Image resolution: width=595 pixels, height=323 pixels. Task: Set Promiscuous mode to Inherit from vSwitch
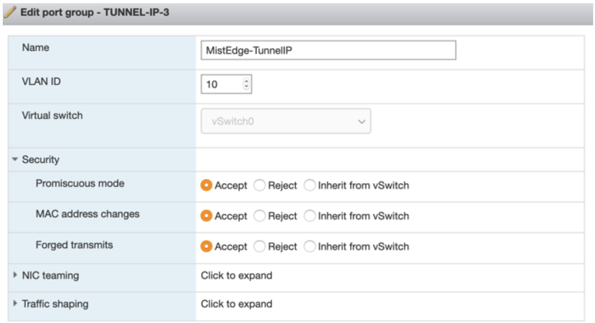(310, 185)
